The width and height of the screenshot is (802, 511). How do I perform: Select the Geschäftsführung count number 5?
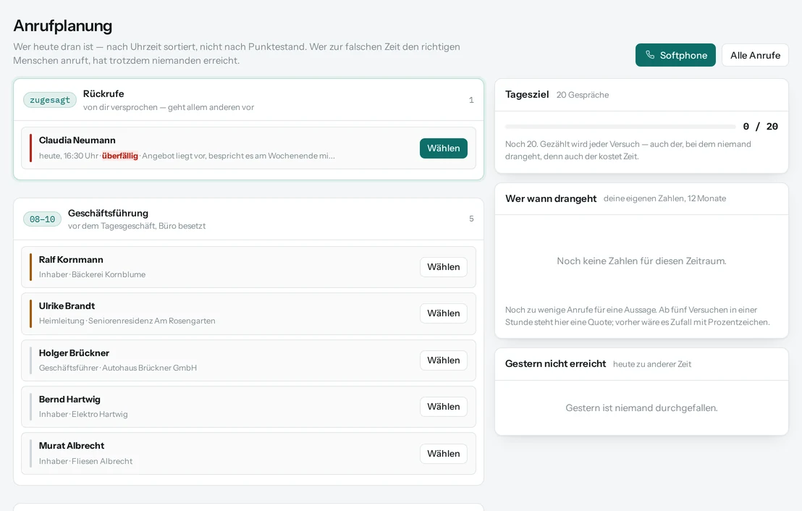coord(471,219)
